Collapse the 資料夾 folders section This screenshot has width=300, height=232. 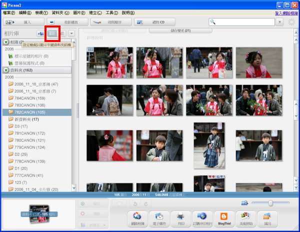point(6,70)
